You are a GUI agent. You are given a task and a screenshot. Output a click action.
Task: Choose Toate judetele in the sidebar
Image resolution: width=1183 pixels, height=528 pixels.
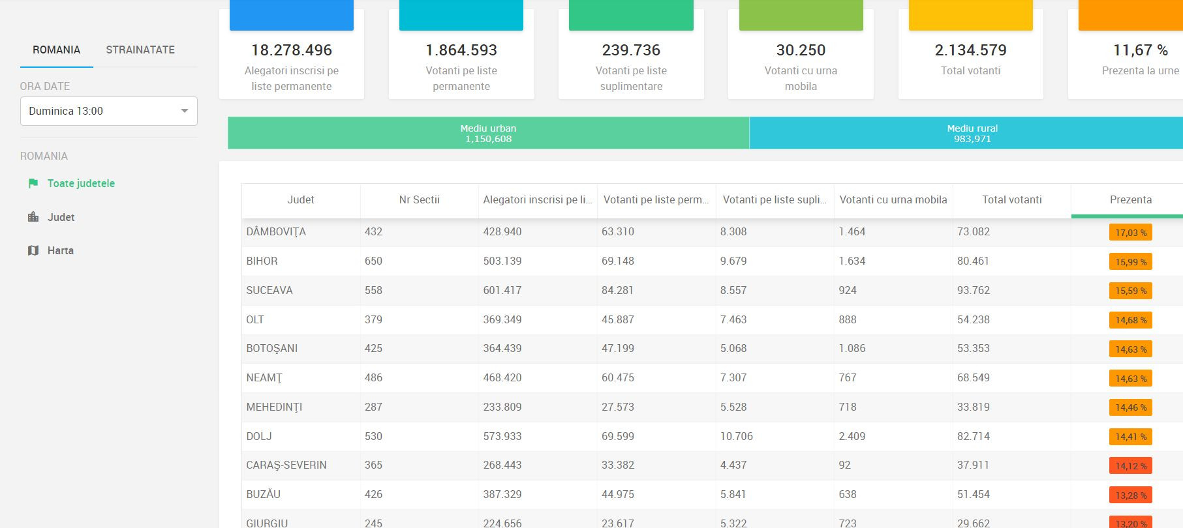point(81,184)
